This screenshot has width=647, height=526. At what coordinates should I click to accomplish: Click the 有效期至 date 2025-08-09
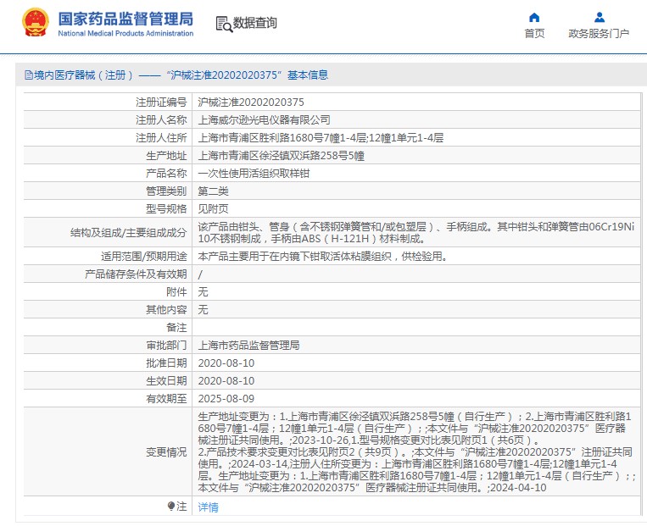pos(226,399)
